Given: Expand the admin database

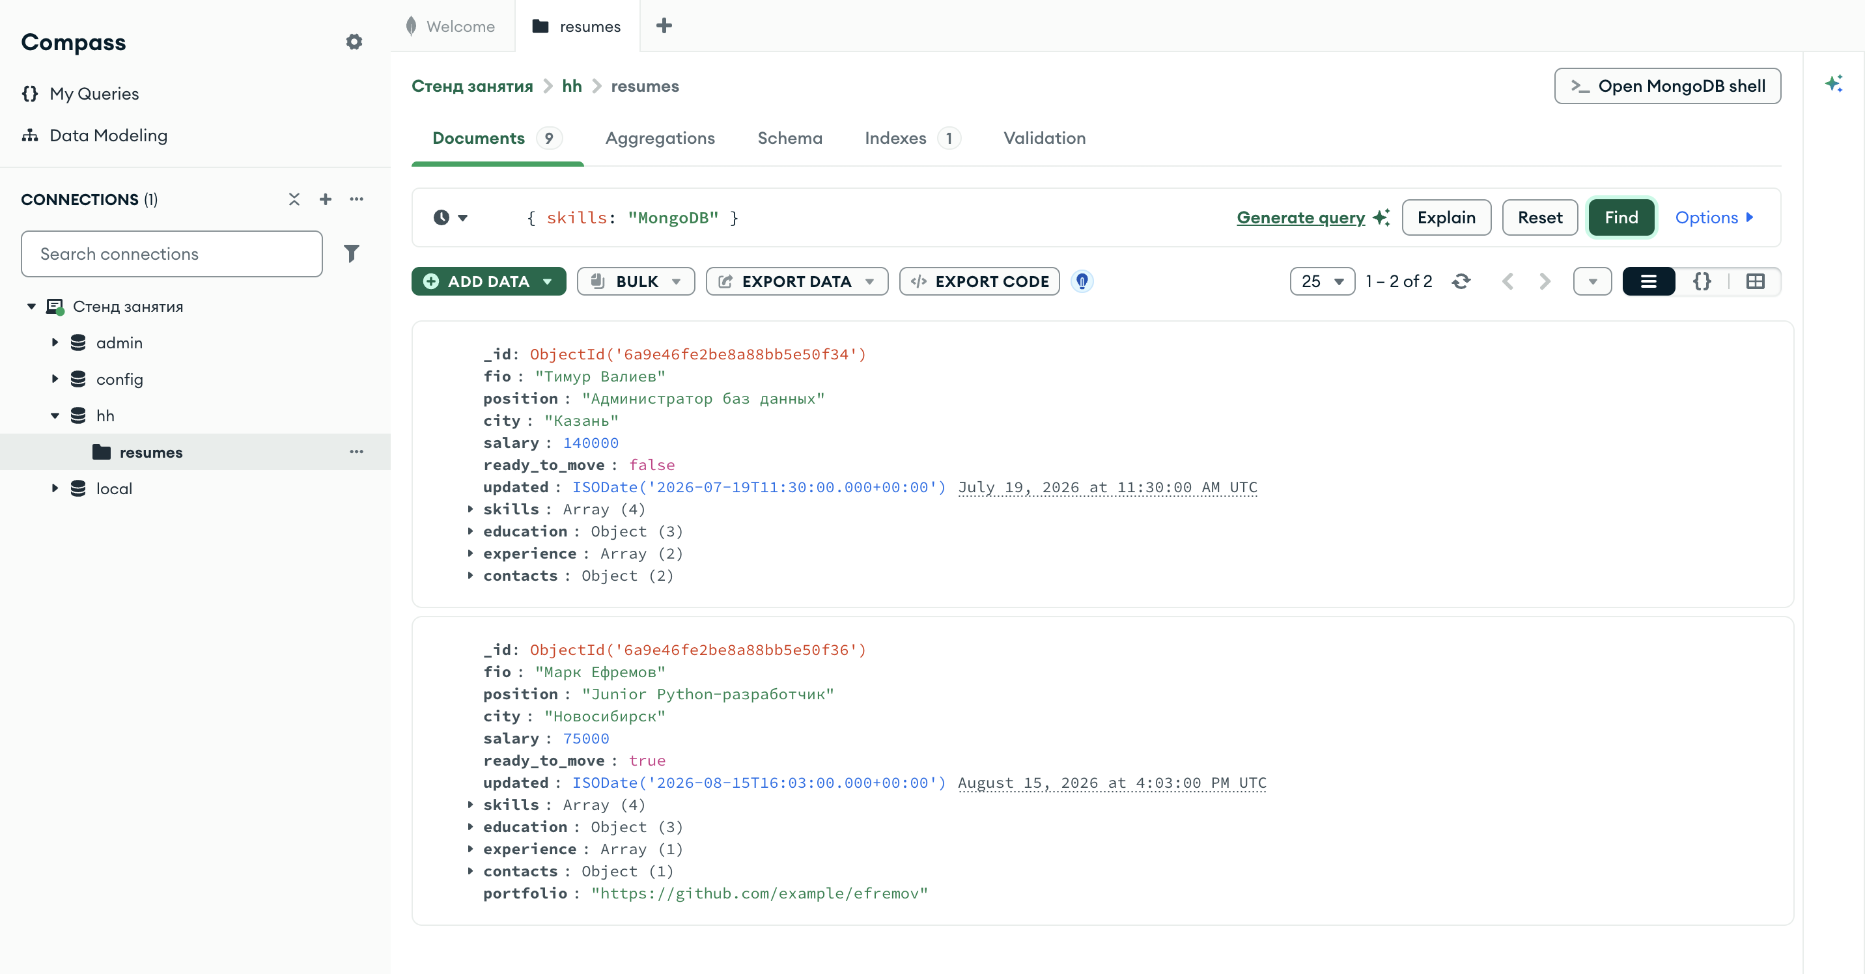Looking at the screenshot, I should (54, 342).
